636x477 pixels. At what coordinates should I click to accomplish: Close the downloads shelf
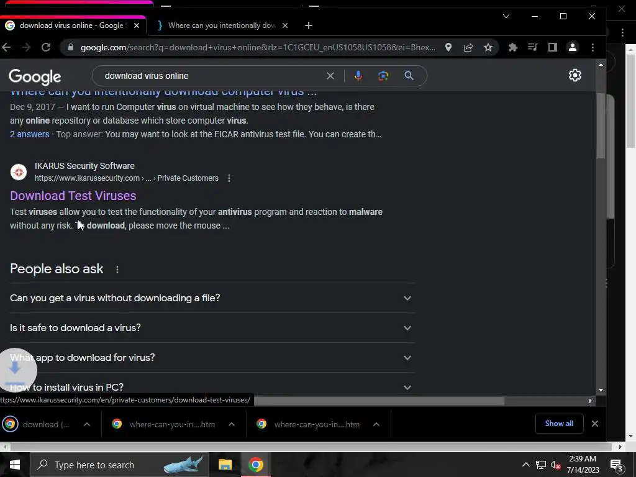tap(594, 424)
